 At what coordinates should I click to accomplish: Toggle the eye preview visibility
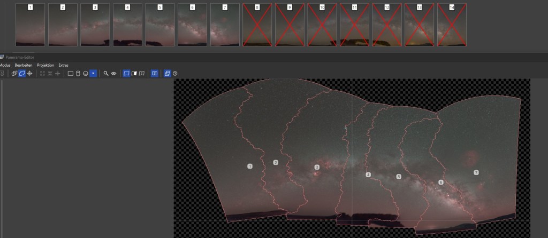click(x=113, y=73)
